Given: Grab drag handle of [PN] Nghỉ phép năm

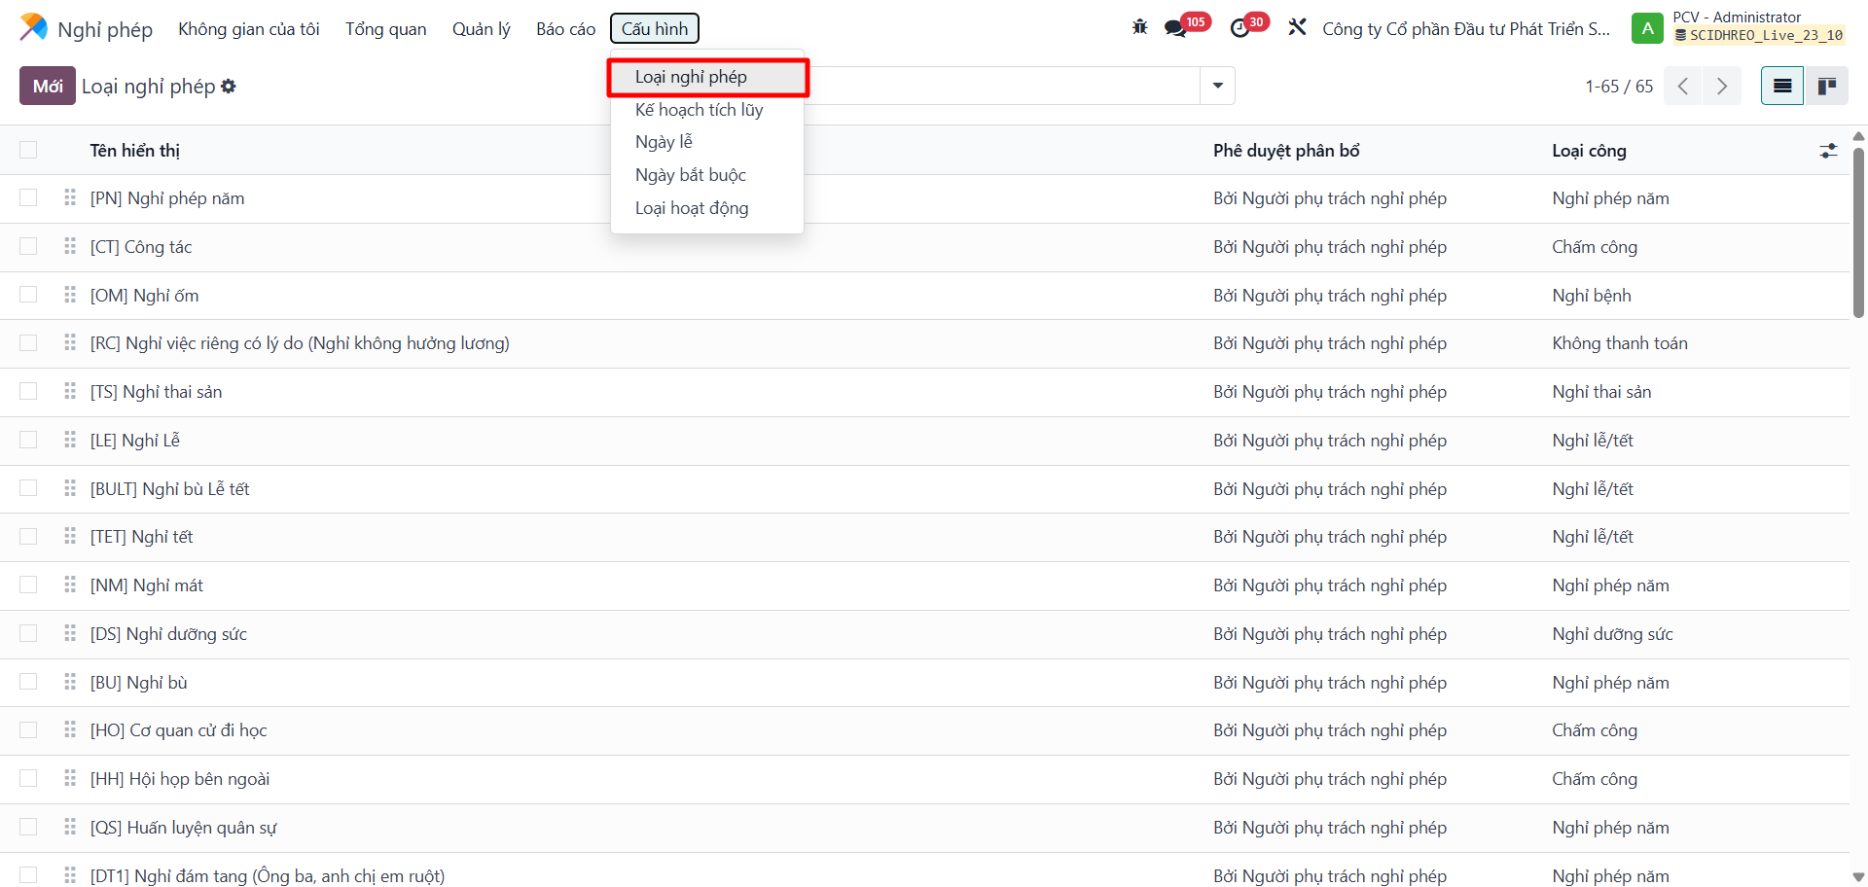Looking at the screenshot, I should point(70,197).
